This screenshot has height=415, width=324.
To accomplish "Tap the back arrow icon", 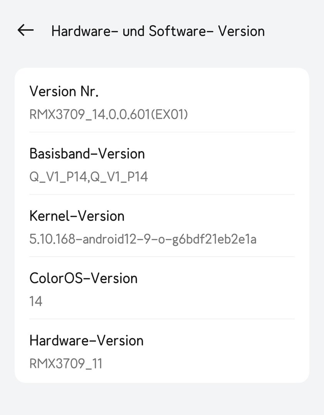I will coord(26,30).
